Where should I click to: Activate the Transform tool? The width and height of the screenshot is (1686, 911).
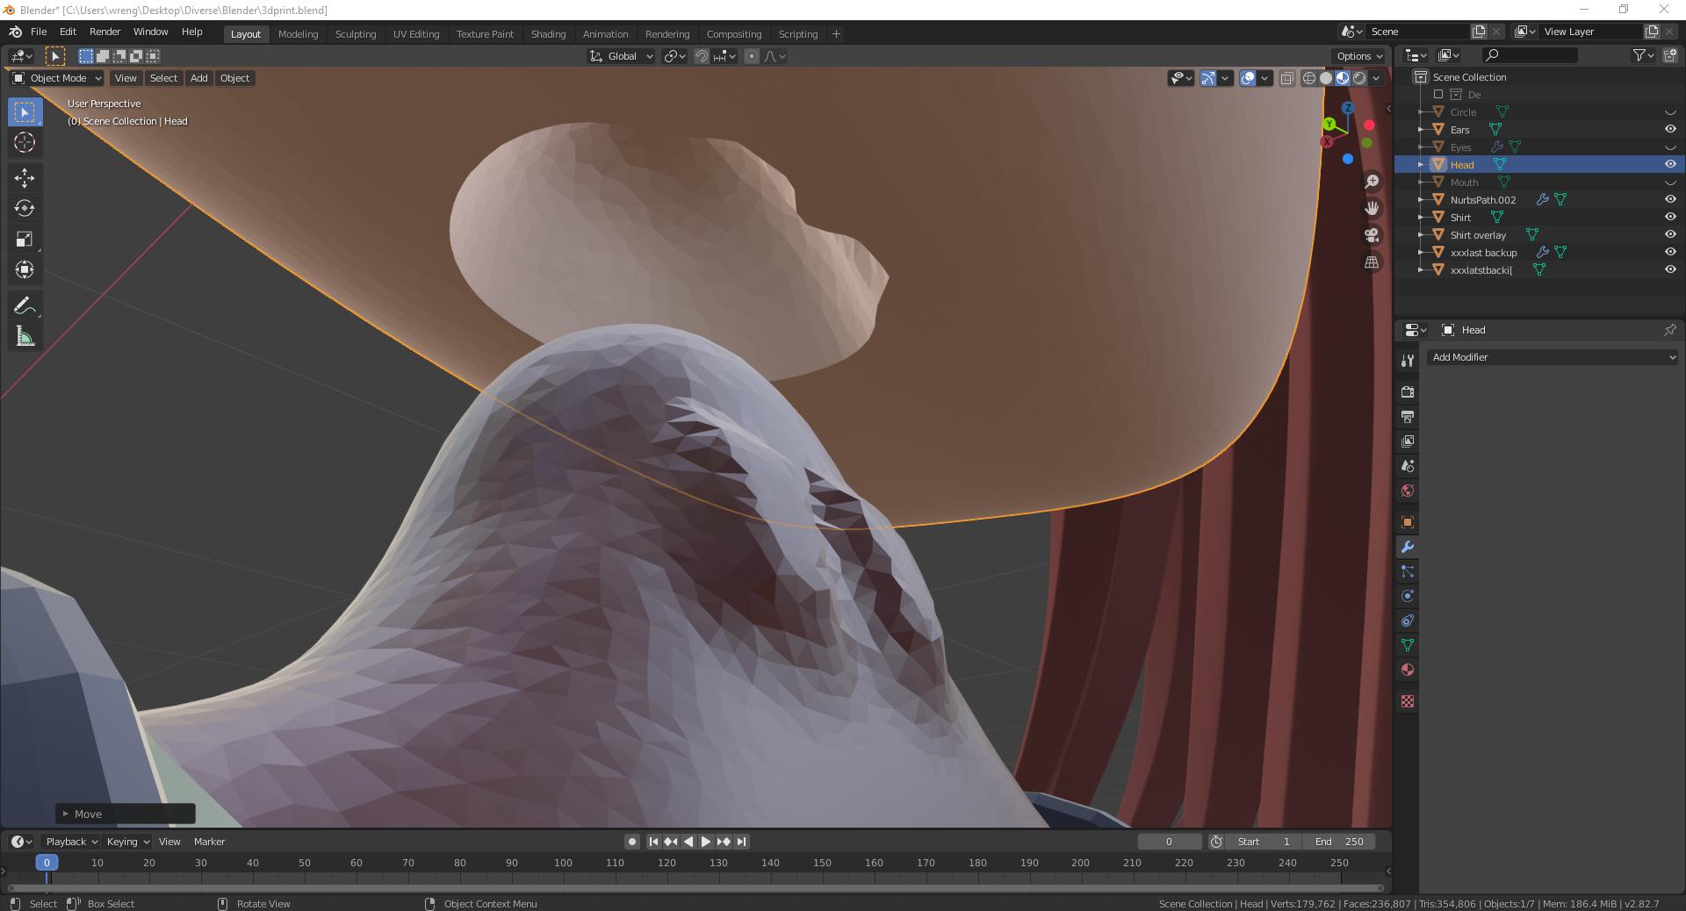click(x=25, y=269)
